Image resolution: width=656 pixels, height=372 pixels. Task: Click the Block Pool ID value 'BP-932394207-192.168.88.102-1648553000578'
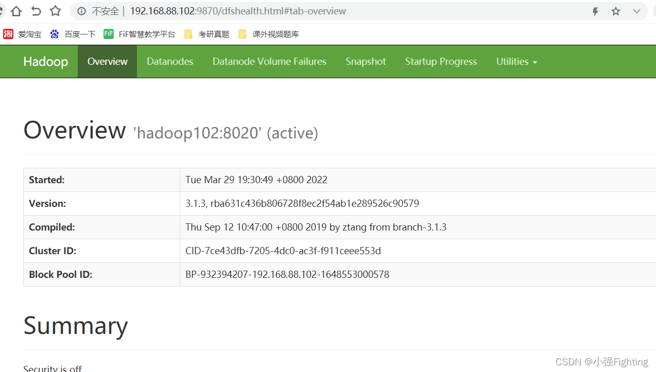(x=287, y=274)
